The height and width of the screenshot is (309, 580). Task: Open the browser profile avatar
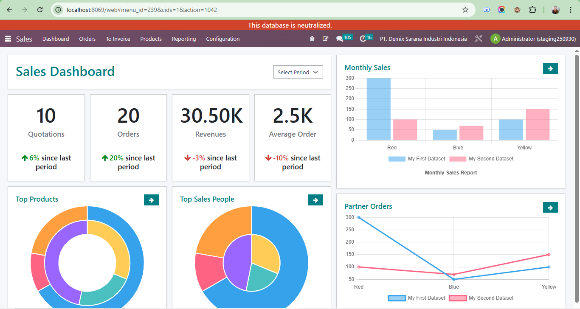tap(555, 10)
